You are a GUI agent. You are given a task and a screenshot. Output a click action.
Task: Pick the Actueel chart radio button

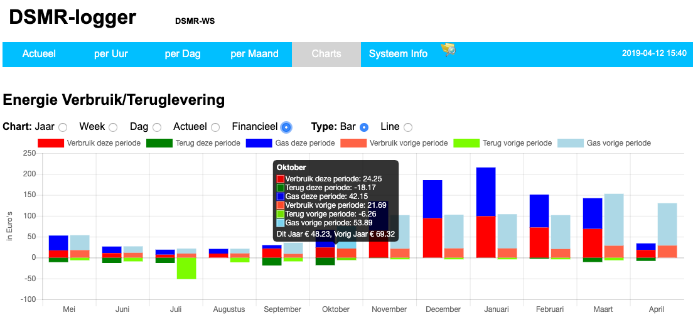(215, 127)
